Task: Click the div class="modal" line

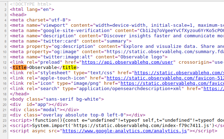Action: 45,110
